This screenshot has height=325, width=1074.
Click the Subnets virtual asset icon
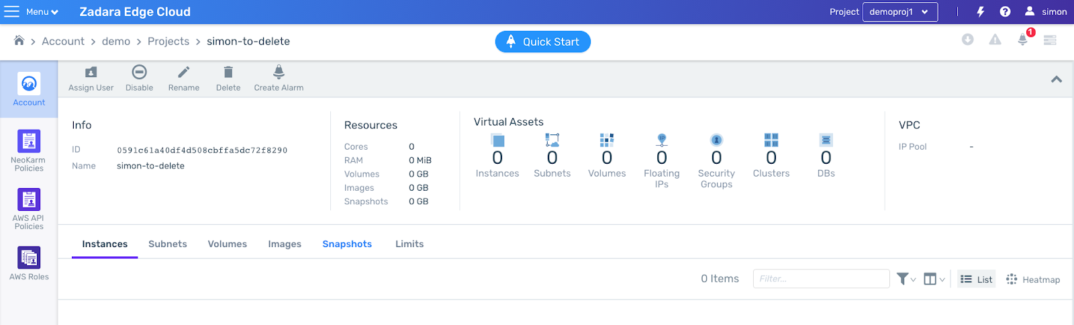[x=552, y=140]
